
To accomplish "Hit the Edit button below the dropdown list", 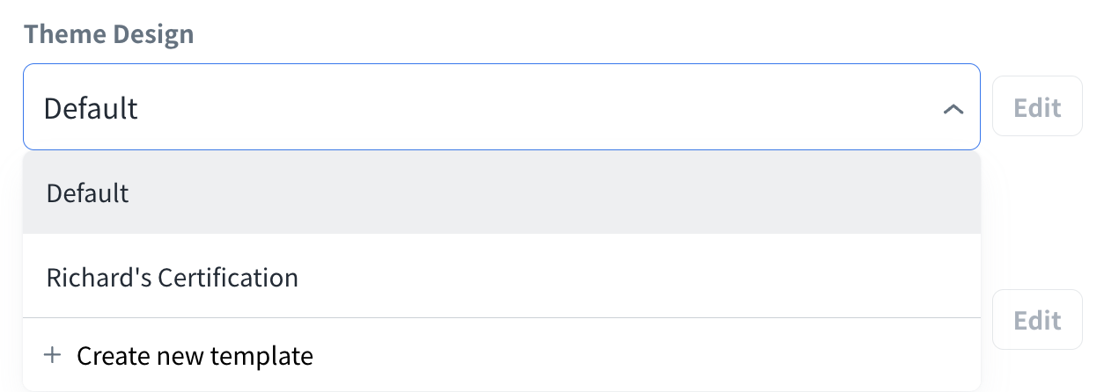I will point(1037,321).
